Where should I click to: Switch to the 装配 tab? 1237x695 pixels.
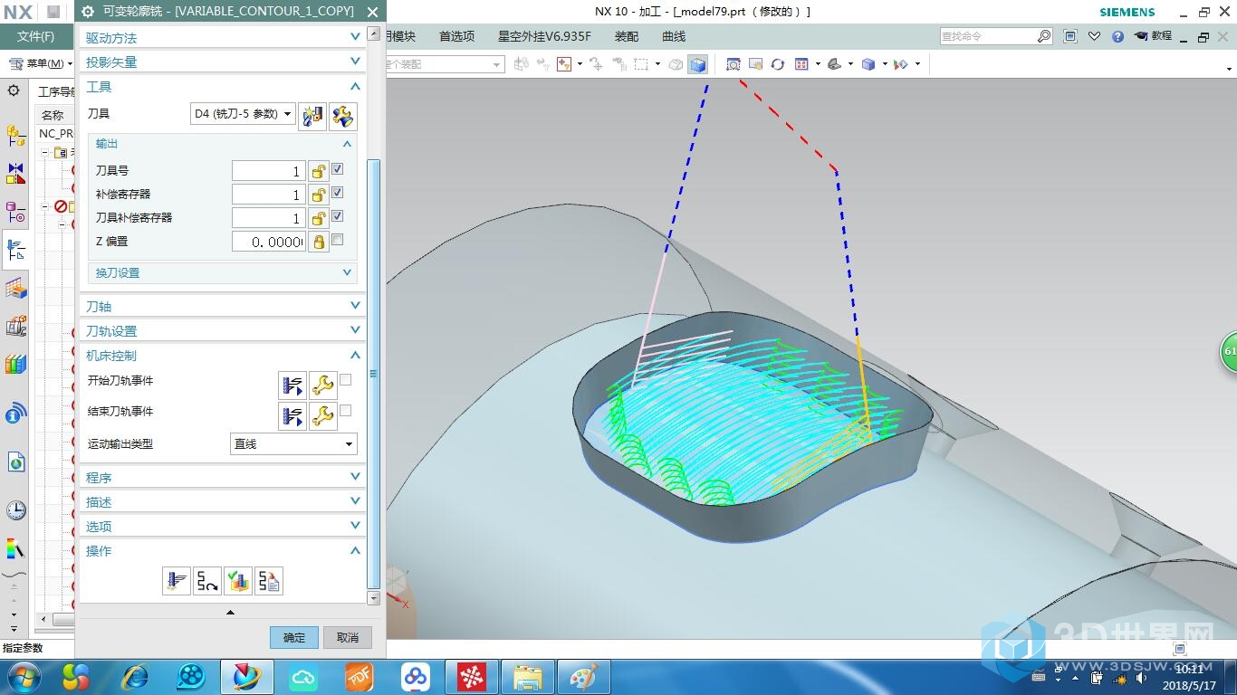coord(627,36)
